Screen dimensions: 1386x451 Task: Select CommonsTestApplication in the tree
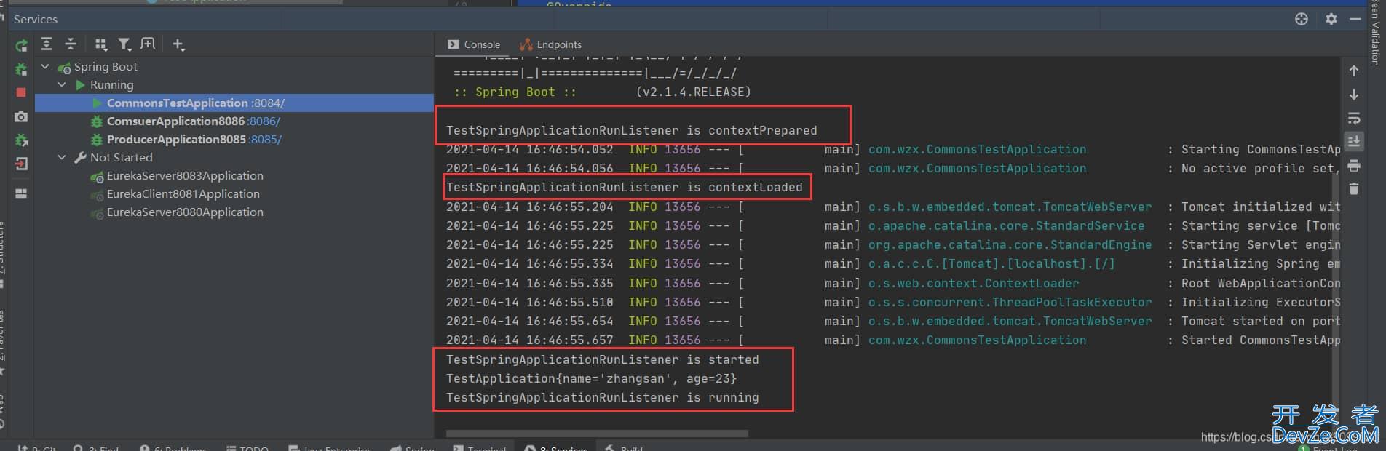point(178,103)
